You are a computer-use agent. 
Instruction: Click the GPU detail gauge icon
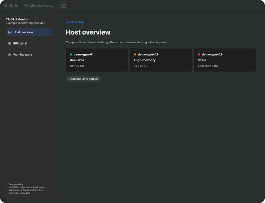pos(9,43)
